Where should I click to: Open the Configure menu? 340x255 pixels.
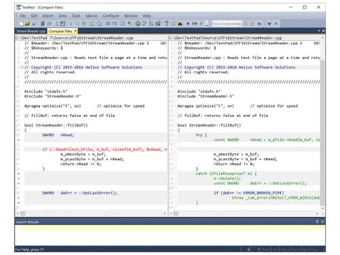point(111,16)
